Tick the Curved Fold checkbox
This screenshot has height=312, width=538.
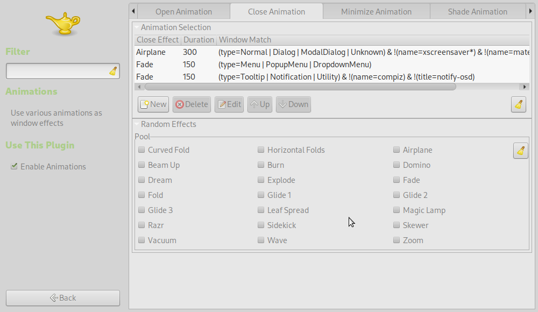point(141,150)
